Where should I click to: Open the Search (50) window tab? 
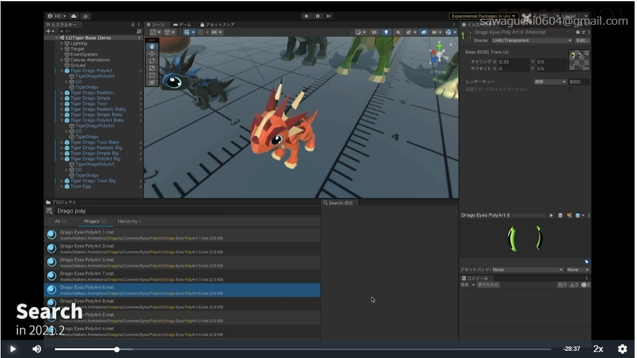pos(338,203)
